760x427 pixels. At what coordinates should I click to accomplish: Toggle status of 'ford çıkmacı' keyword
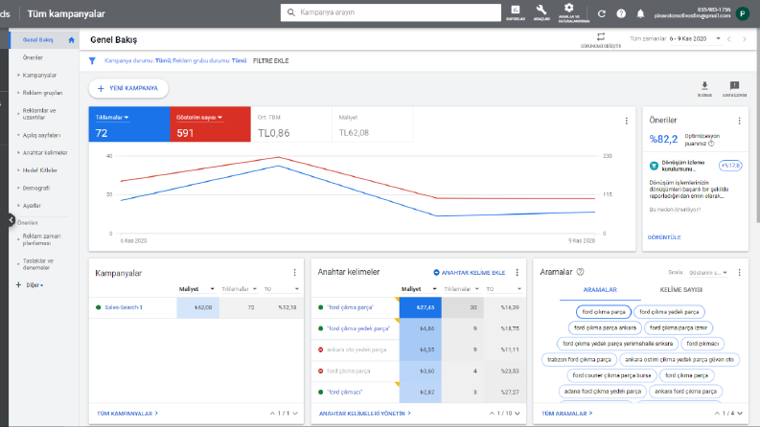[320, 393]
